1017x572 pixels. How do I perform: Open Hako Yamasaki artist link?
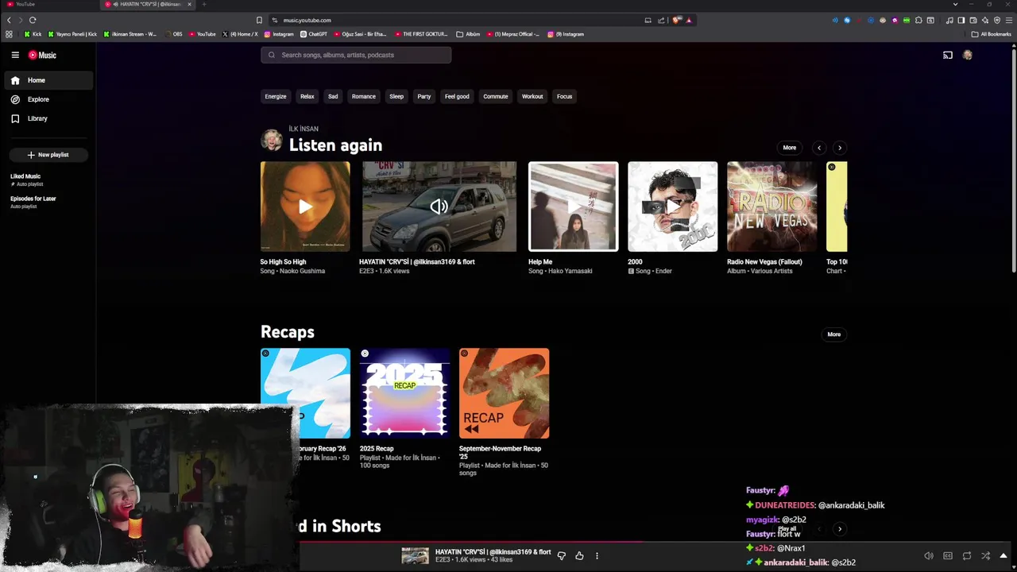click(570, 271)
